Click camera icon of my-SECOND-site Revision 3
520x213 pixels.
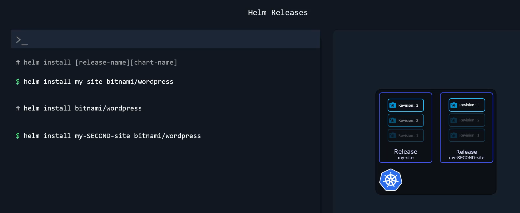[x=454, y=105]
